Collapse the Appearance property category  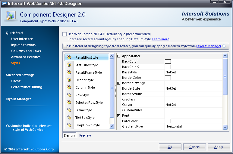pyautogui.click(x=119, y=56)
